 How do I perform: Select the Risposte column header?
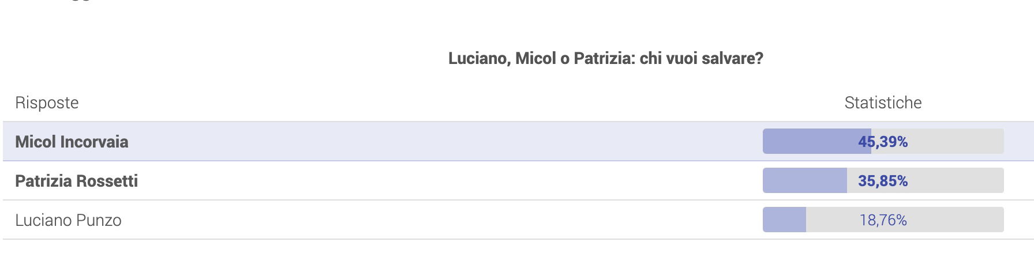[47, 103]
